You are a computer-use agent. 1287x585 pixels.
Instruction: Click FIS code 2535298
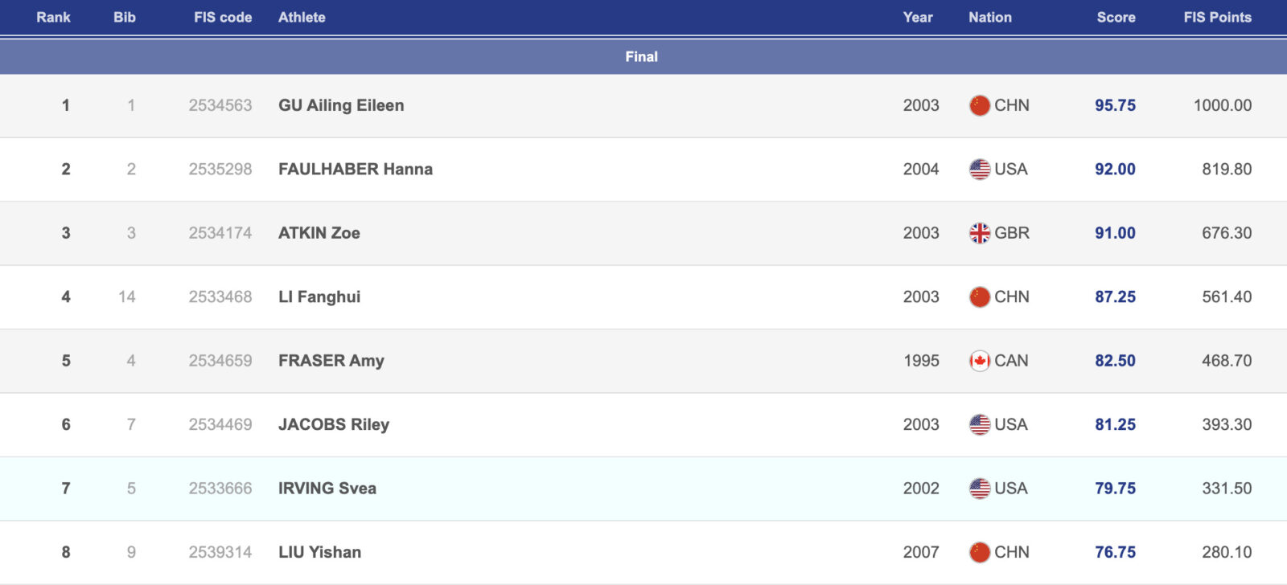(220, 170)
